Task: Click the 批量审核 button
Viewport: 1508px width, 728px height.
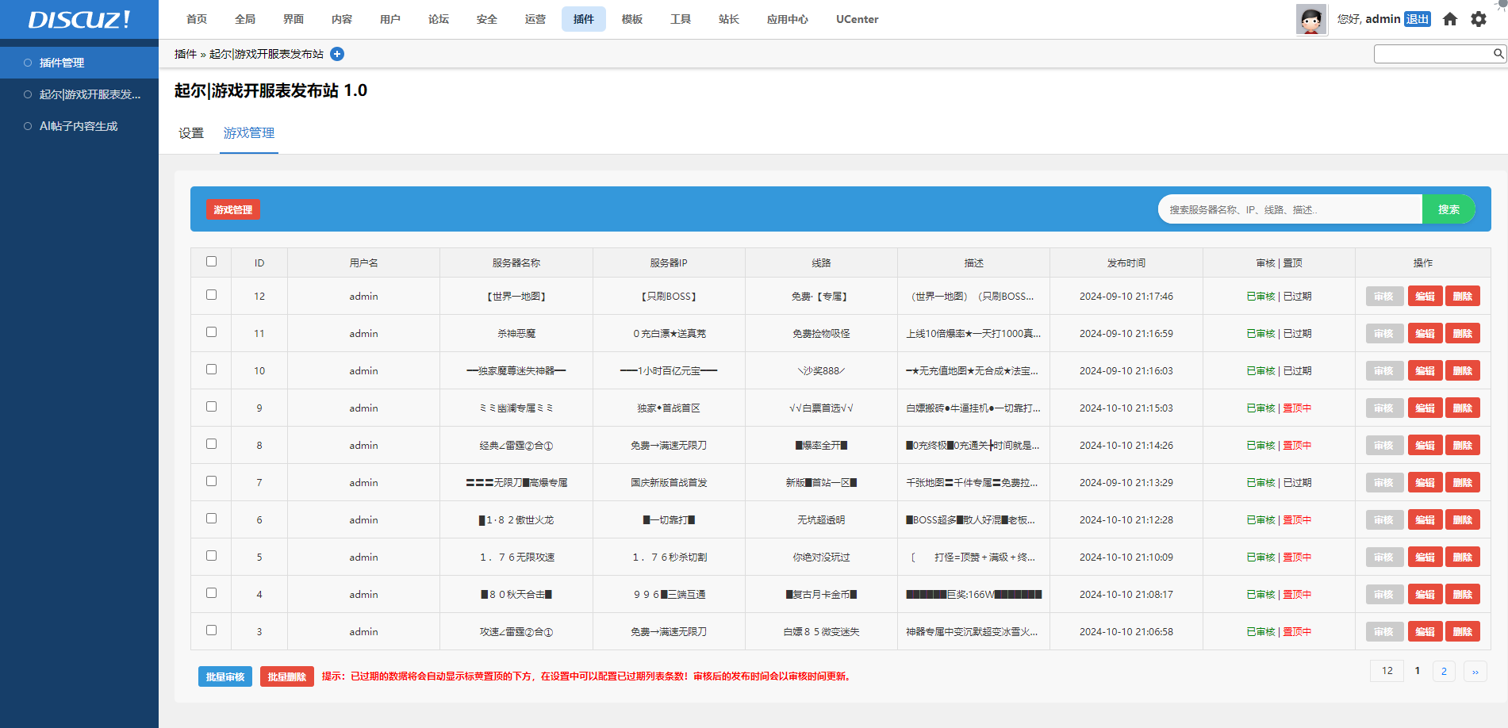Action: (x=225, y=676)
